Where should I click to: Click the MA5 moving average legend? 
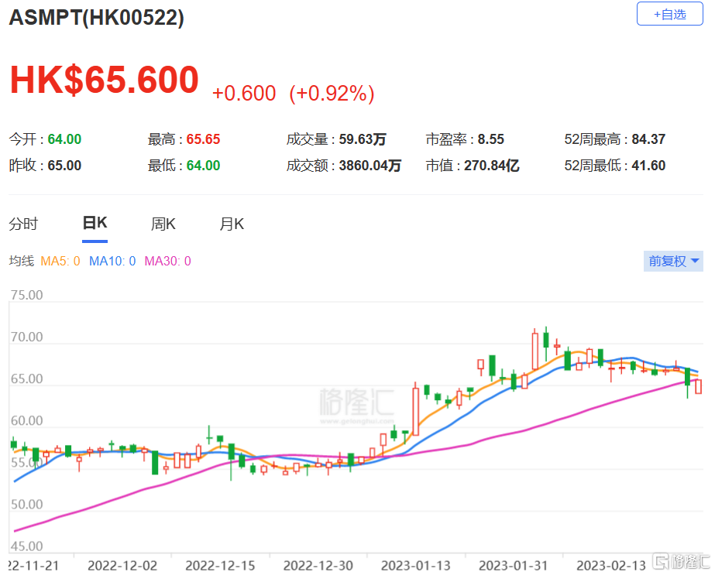tap(60, 261)
